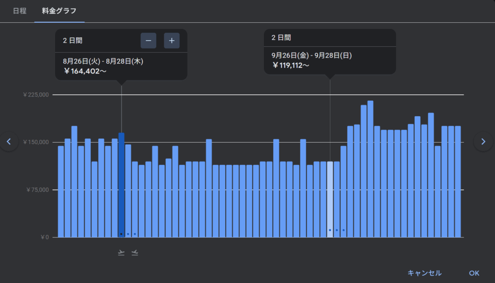The height and width of the screenshot is (283, 495).
Task: Go to earlier dates with left chevron
Action: [8, 141]
